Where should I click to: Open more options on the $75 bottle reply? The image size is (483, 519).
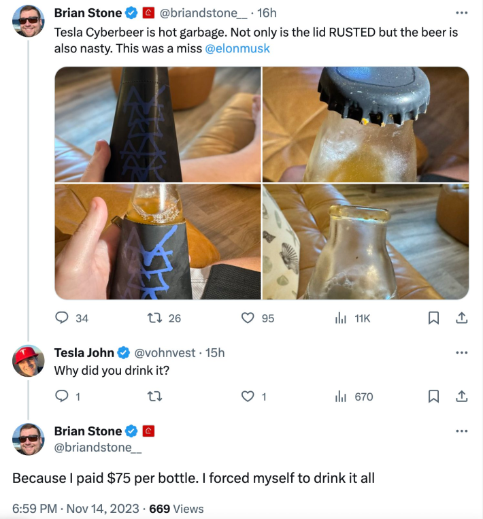point(461,431)
